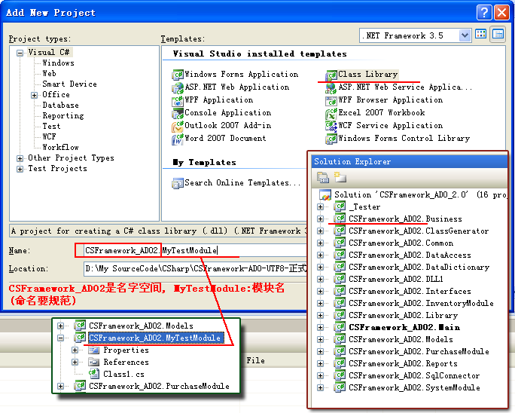The width and height of the screenshot is (515, 413).
Task: Expand the Test Projects node
Action: (x=20, y=169)
